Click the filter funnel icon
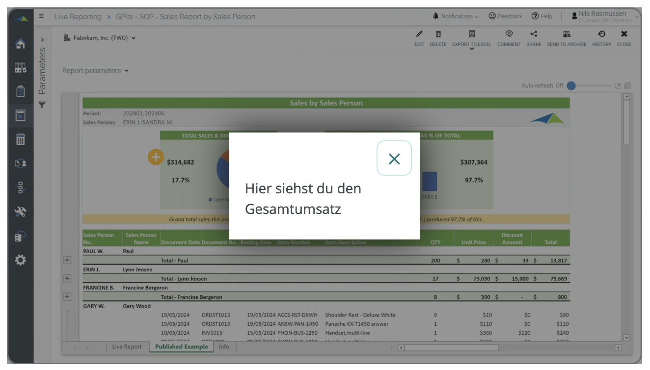The width and height of the screenshot is (650, 370). click(x=42, y=105)
